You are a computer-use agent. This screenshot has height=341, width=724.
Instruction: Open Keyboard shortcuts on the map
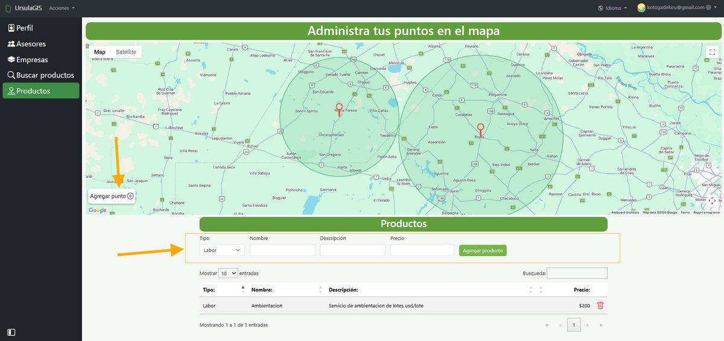[x=625, y=212]
